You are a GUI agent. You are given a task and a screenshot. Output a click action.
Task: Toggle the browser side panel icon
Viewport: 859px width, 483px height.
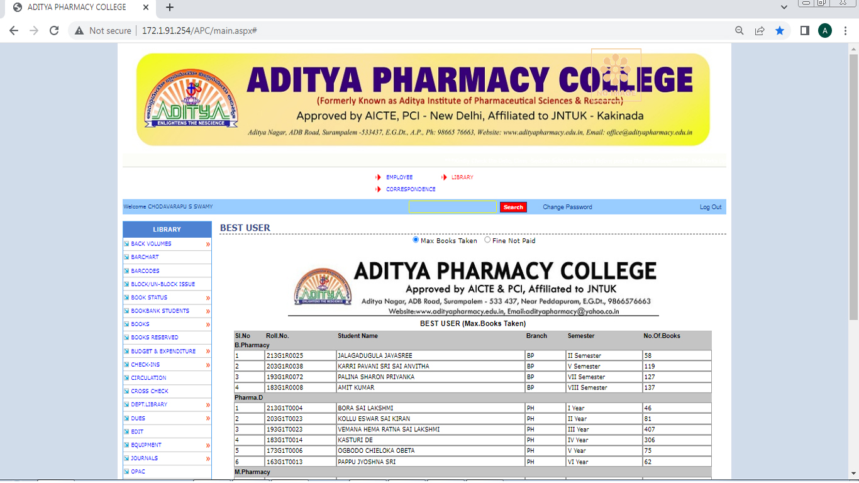point(804,30)
